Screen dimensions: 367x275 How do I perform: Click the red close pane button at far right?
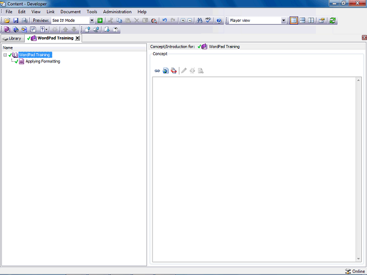point(364,37)
